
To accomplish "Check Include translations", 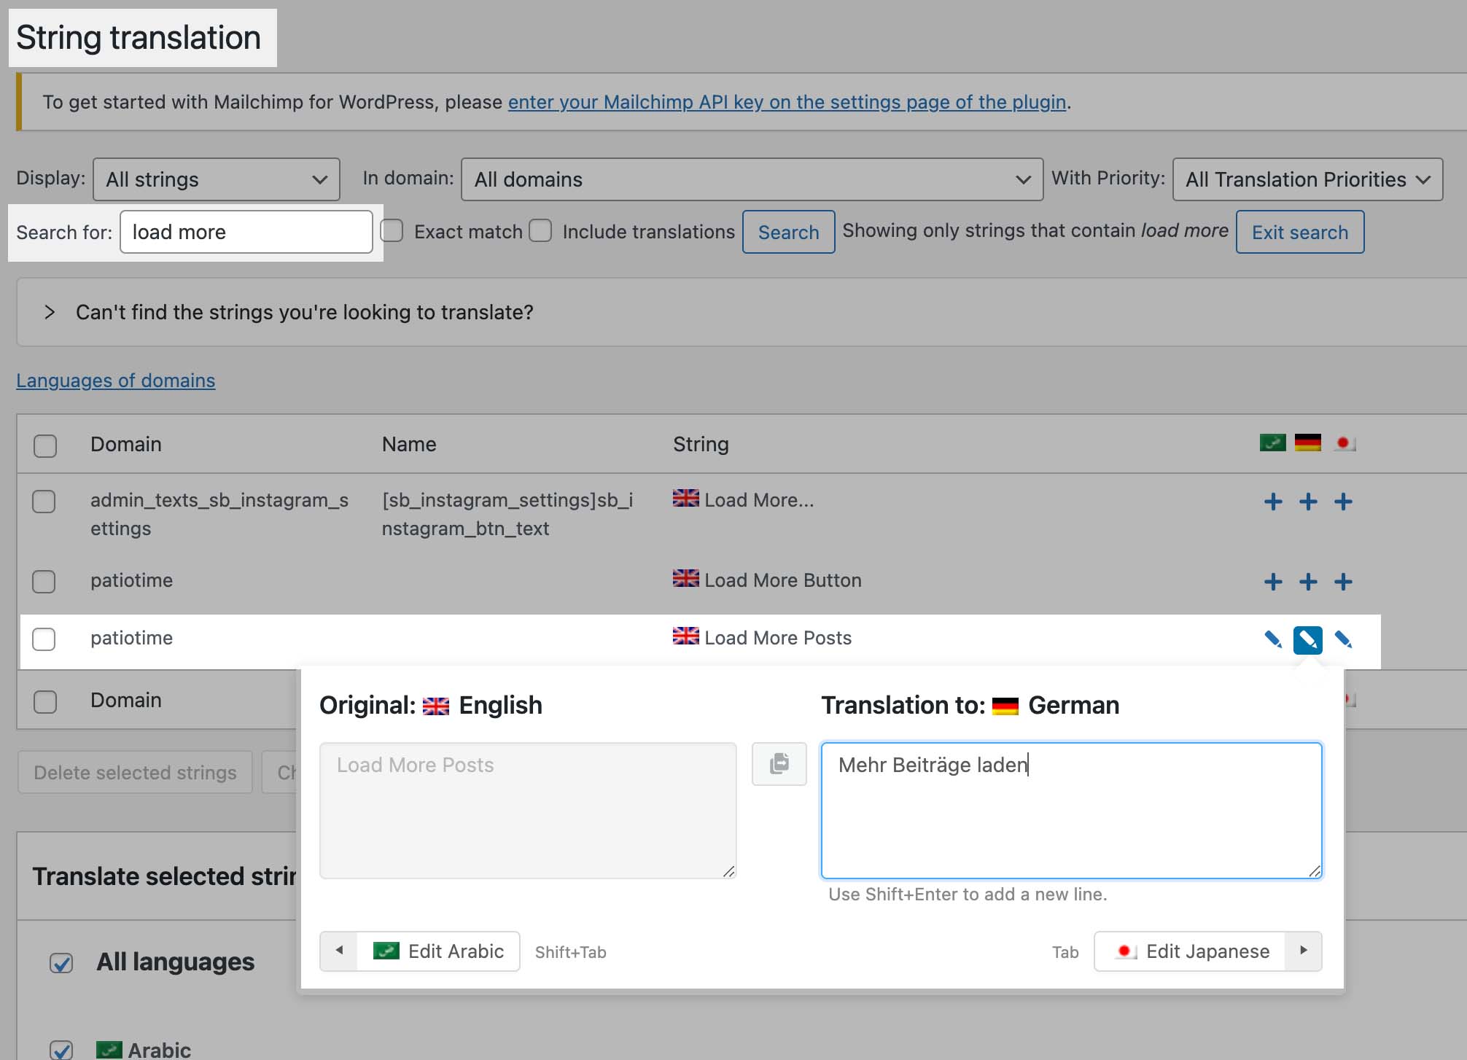I will click(x=540, y=230).
